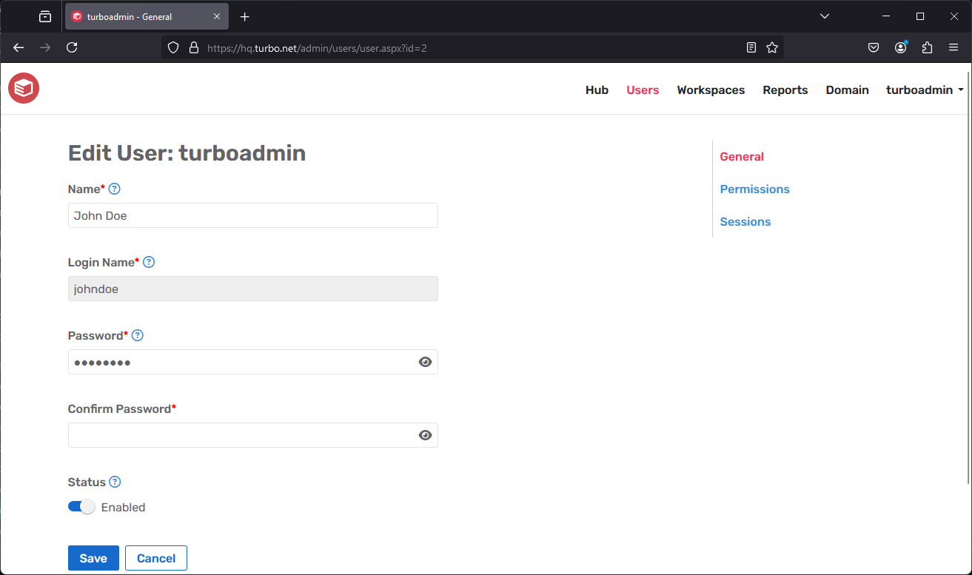Click the Turbo logo icon

point(24,89)
